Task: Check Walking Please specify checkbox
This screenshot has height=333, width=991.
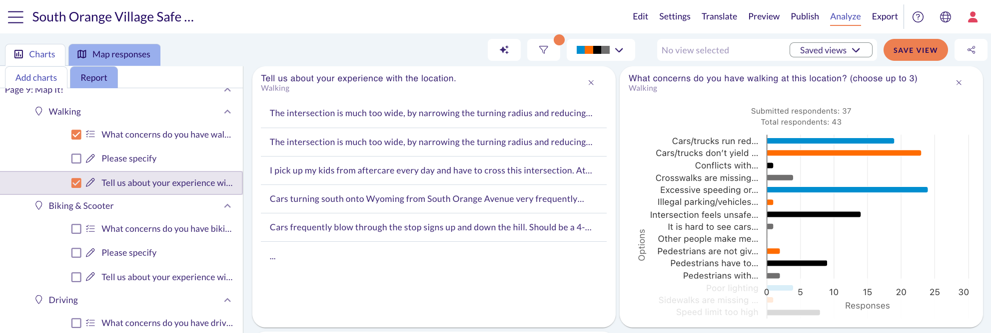Action: tap(76, 159)
